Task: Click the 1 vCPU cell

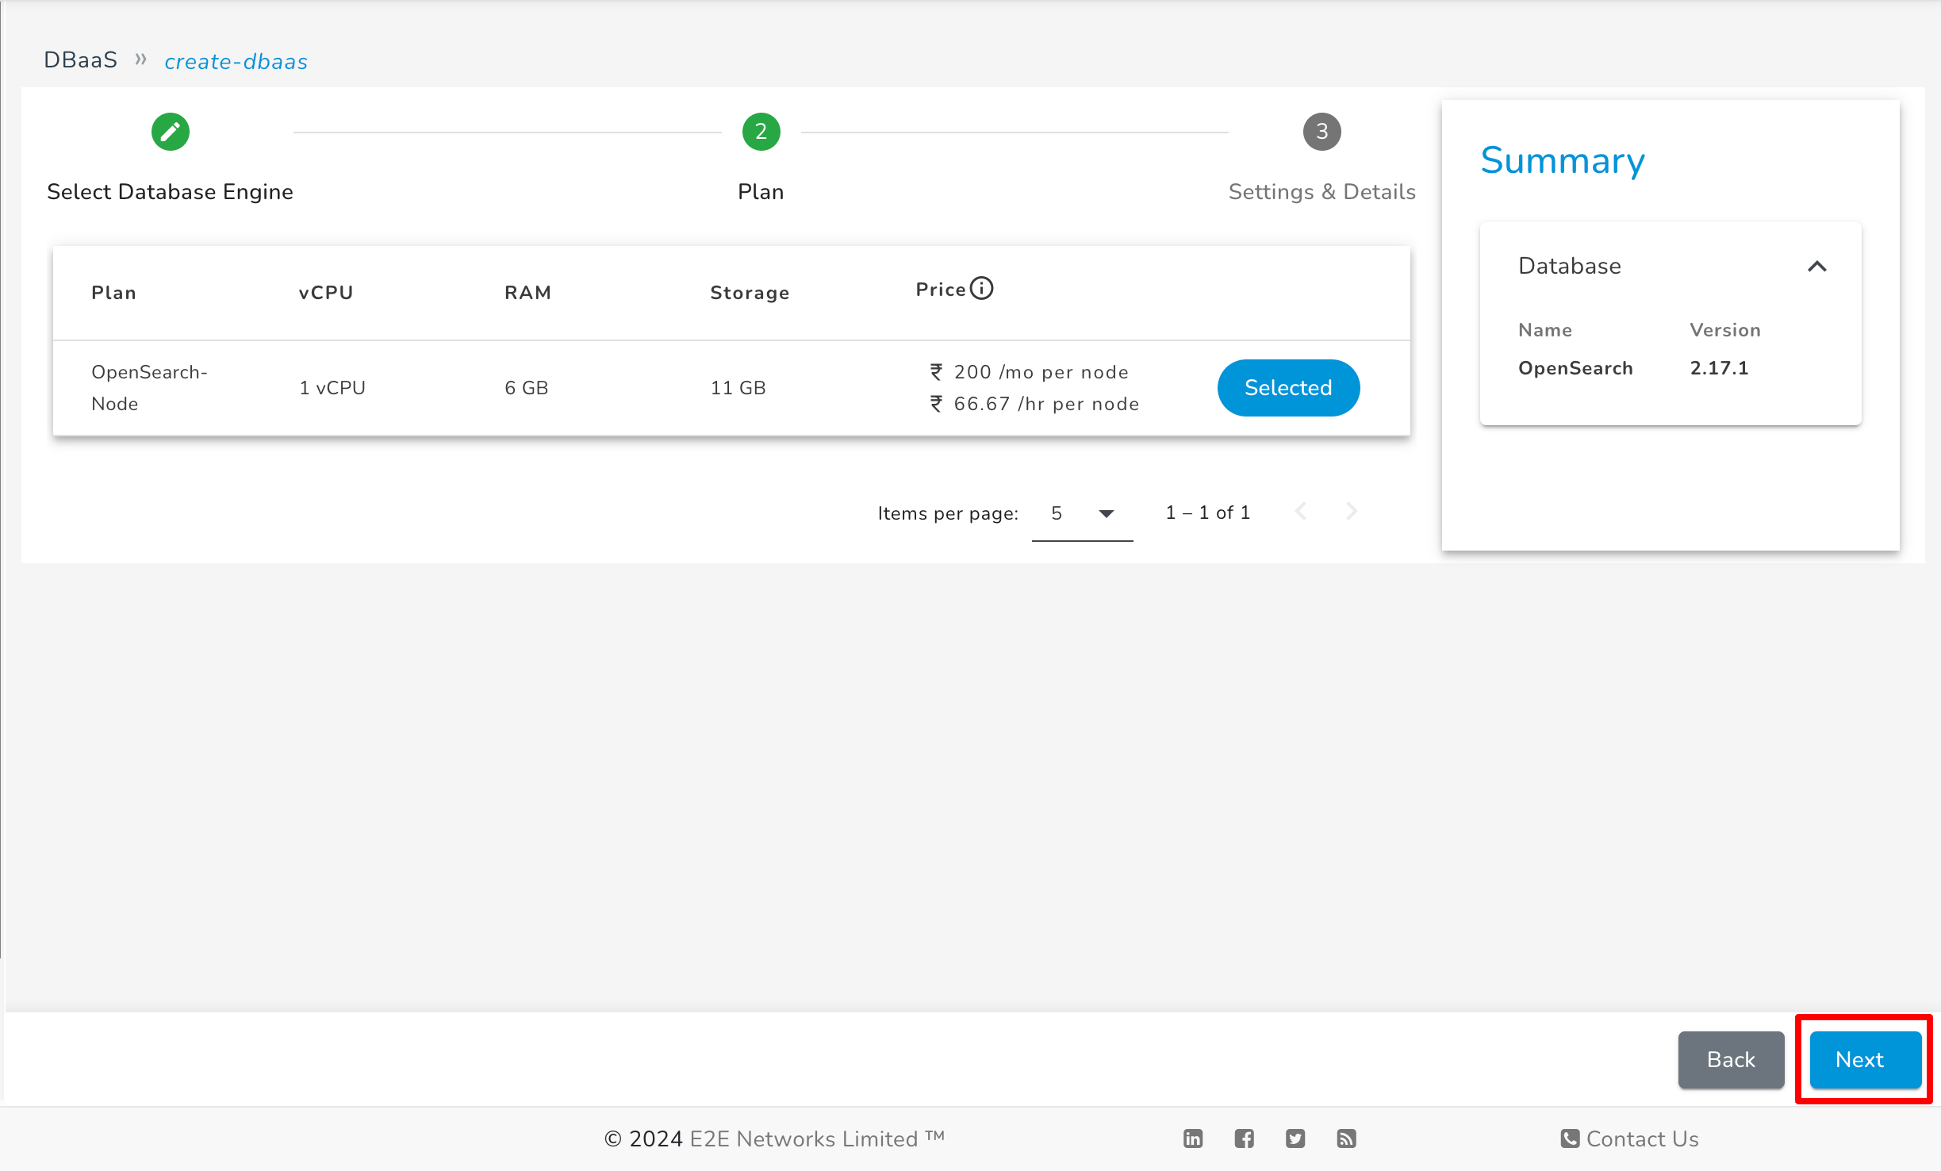Action: coord(332,388)
